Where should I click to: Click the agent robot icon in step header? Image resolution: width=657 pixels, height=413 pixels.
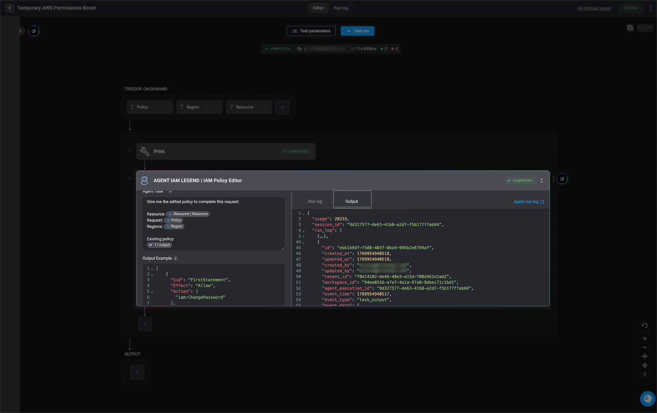point(144,180)
